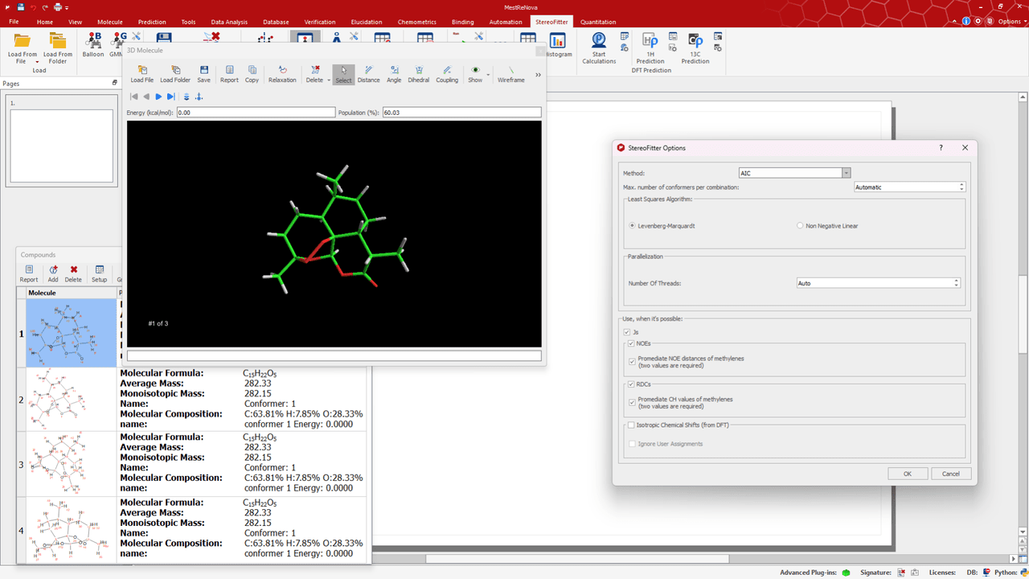Click Start Calculations in the ribbon
Viewport: 1029px width, 579px height.
point(599,48)
